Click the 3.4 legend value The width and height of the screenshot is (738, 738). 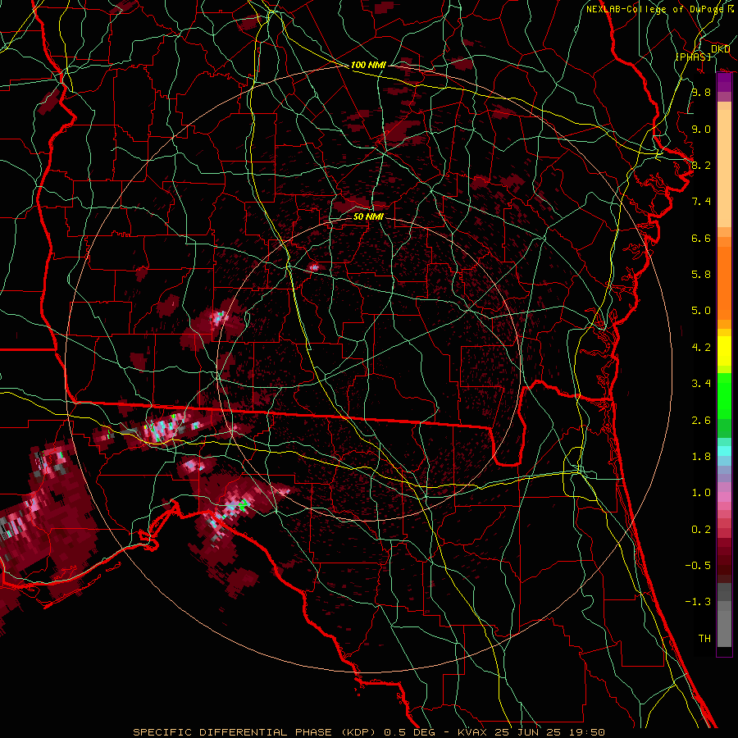coord(701,384)
